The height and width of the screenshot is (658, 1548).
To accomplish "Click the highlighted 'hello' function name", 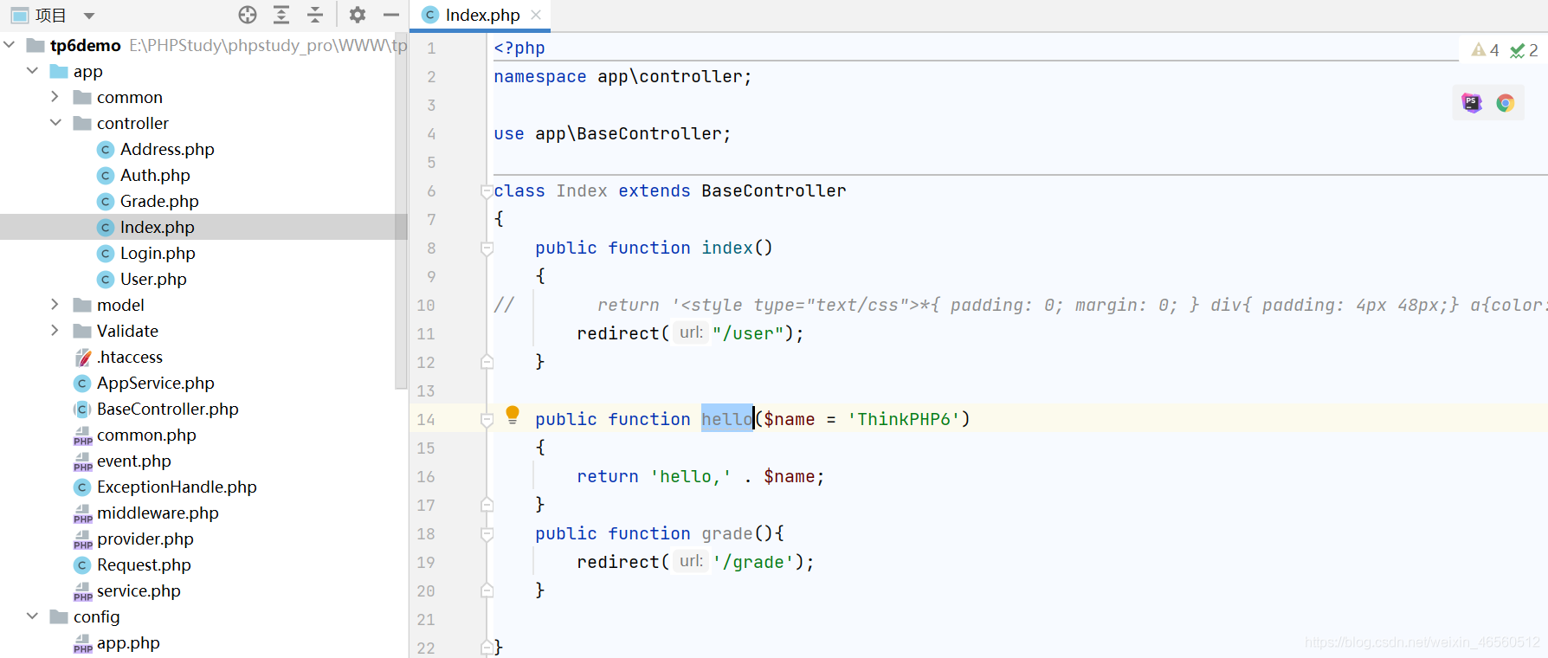I will (727, 419).
